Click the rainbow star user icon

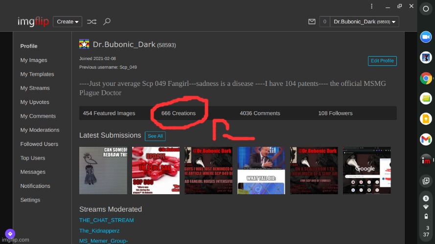84,44
